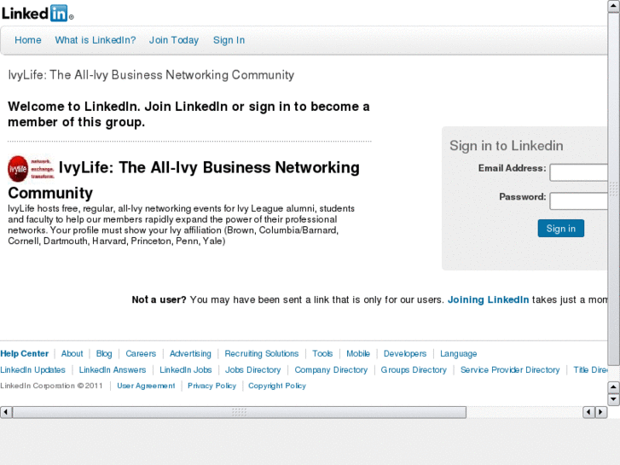Follow the Joining LinkedIn link
Viewport: 620px width, 465px height.
pyautogui.click(x=488, y=300)
